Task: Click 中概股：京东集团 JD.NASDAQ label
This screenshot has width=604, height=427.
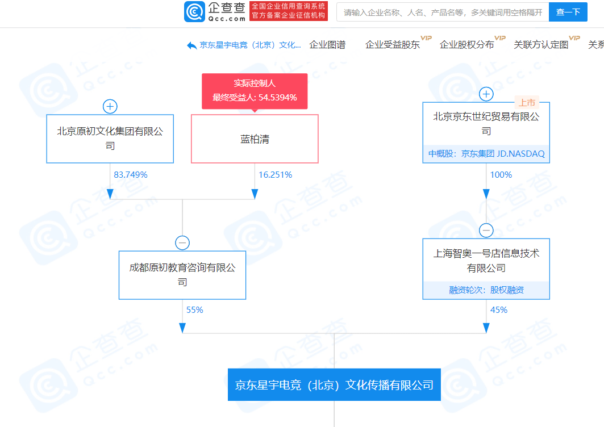Action: click(x=486, y=154)
